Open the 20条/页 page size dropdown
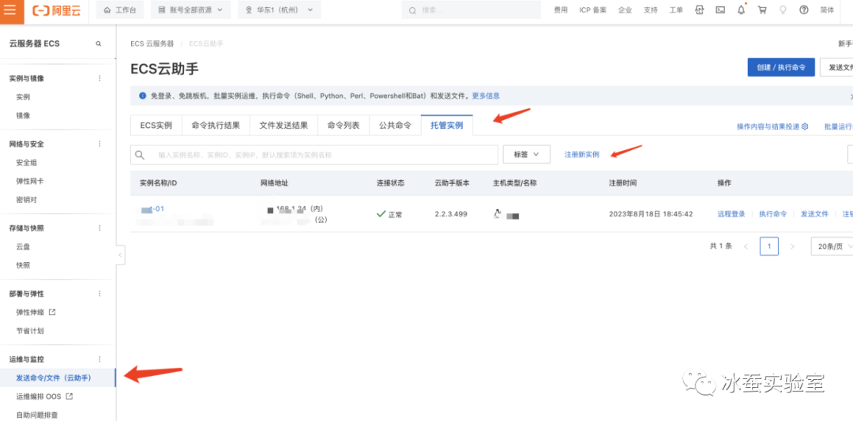 click(831, 246)
